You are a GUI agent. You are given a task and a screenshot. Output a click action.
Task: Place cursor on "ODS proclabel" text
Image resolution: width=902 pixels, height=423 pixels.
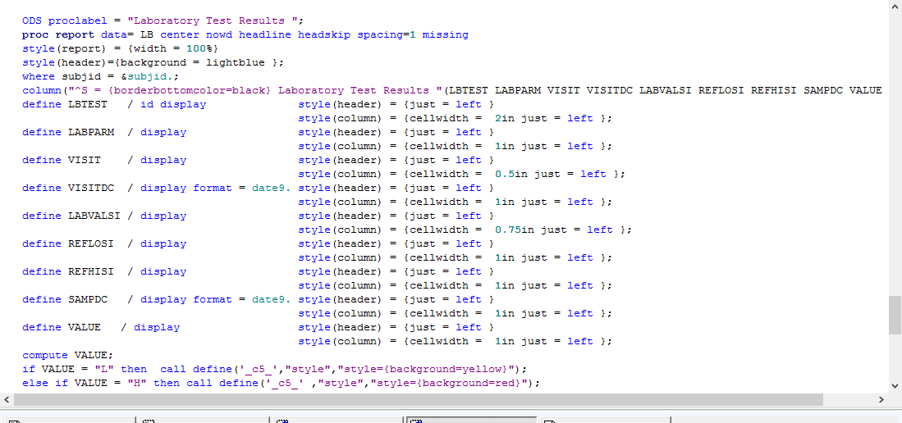click(x=63, y=20)
